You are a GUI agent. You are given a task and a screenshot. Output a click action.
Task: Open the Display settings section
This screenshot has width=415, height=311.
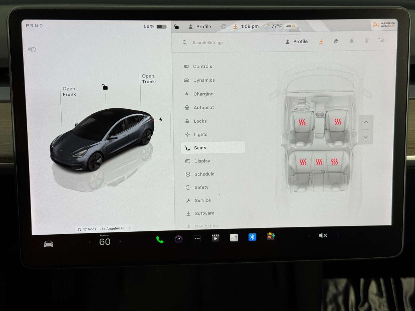202,161
